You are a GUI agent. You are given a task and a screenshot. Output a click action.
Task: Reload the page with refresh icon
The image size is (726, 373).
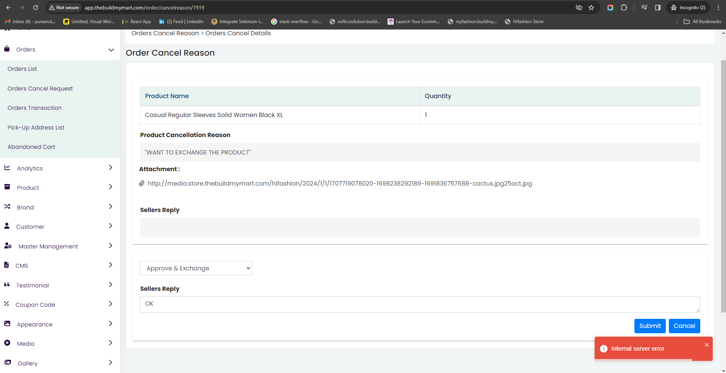(x=36, y=8)
